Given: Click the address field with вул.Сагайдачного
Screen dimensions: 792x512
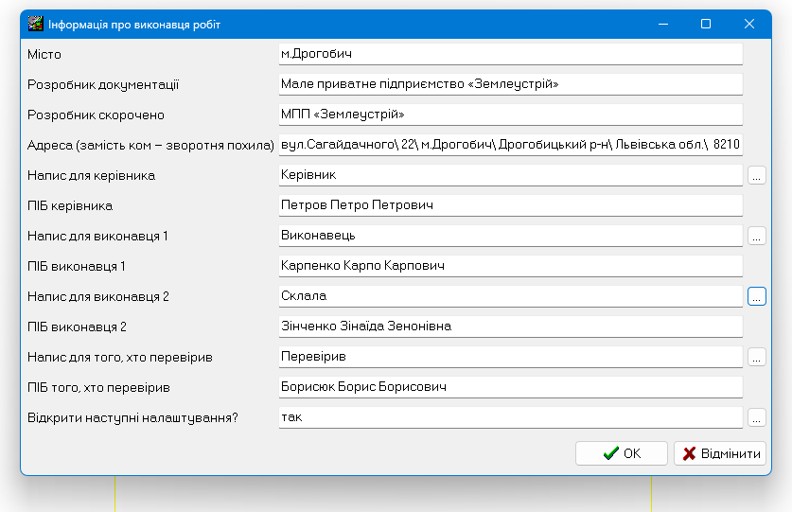Looking at the screenshot, I should pyautogui.click(x=510, y=145).
